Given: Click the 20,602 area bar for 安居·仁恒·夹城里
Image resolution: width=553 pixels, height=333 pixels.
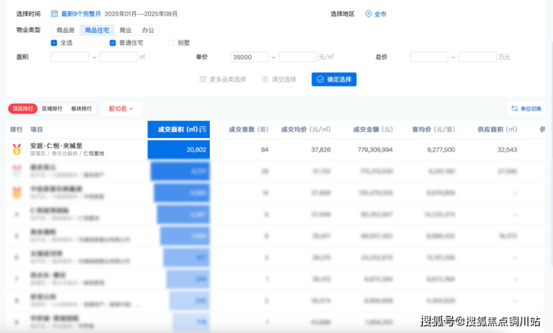Looking at the screenshot, I should [x=178, y=149].
